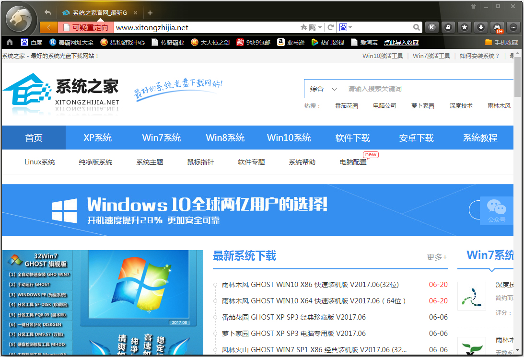Select the Win7系统 navigation tab
This screenshot has height=357, width=524.
[x=162, y=138]
